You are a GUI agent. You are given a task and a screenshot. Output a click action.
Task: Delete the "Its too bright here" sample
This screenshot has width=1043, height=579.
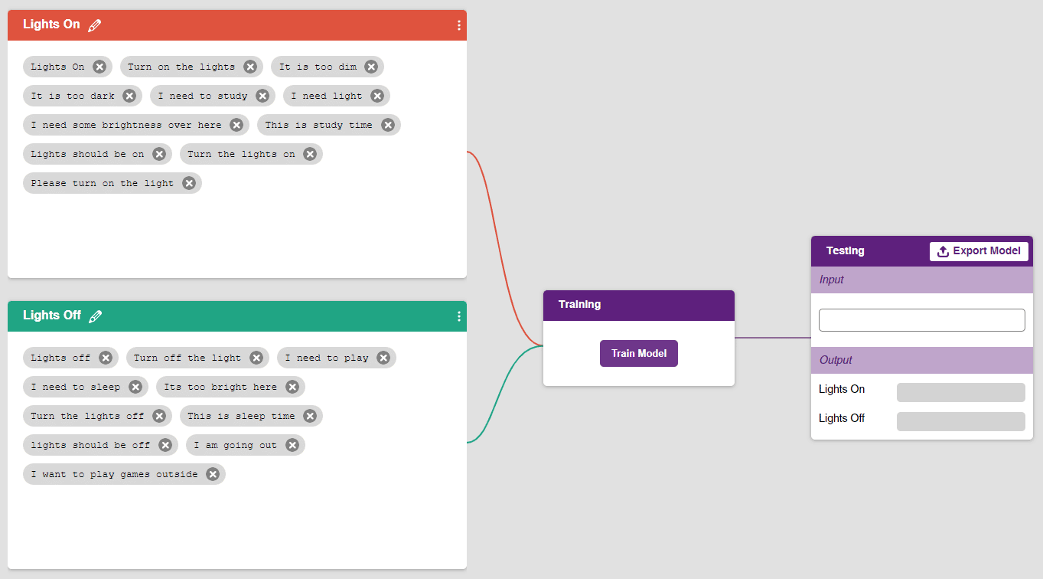pyautogui.click(x=292, y=387)
